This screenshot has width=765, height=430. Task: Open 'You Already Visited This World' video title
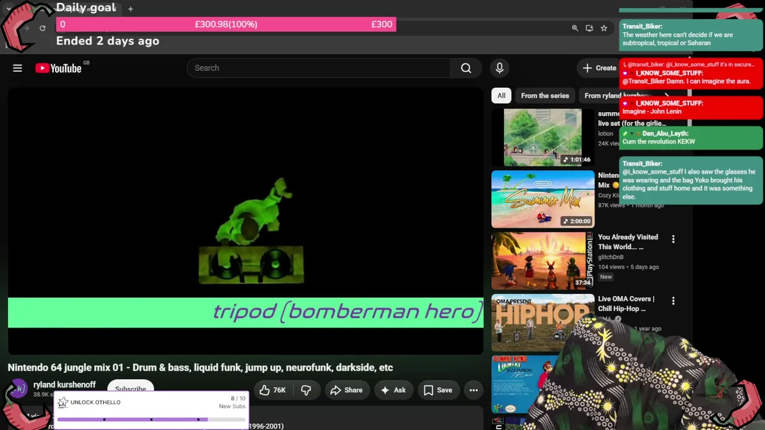click(x=628, y=242)
